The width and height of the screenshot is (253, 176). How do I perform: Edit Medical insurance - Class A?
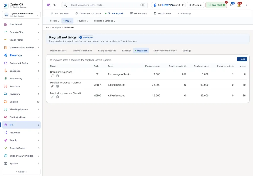pyautogui.click(x=52, y=86)
